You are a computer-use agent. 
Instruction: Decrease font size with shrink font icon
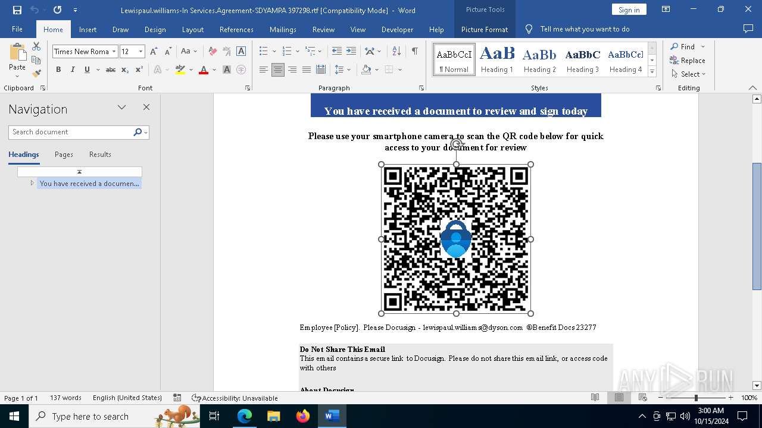168,52
